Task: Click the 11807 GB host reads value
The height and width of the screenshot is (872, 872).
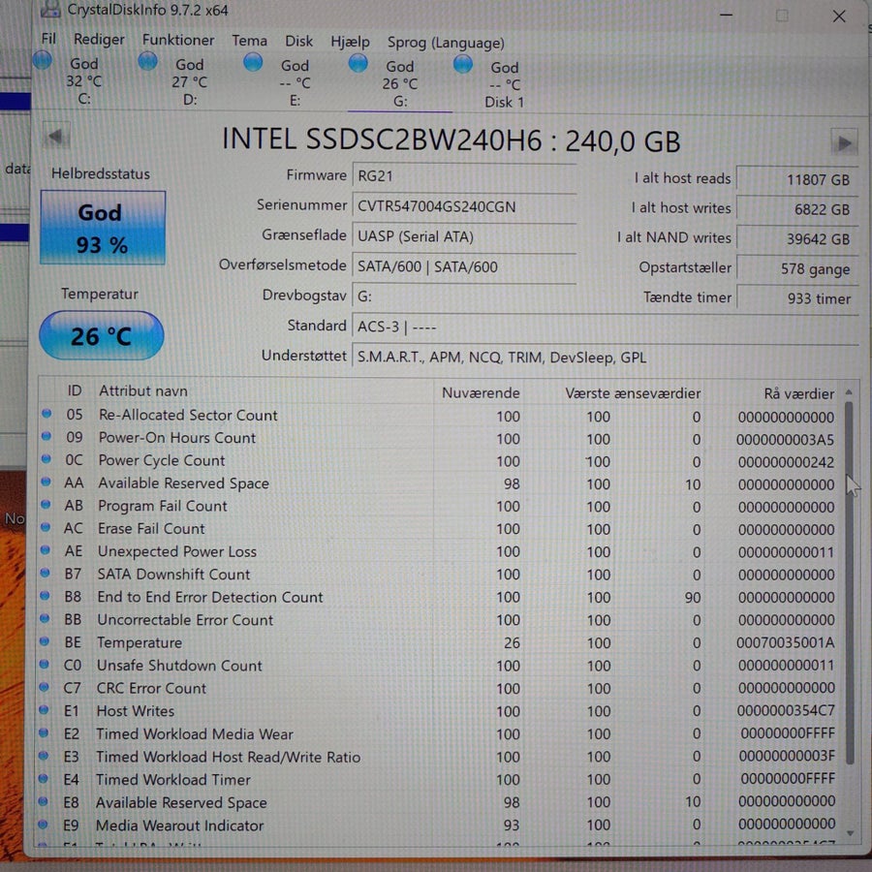Action: (x=797, y=179)
